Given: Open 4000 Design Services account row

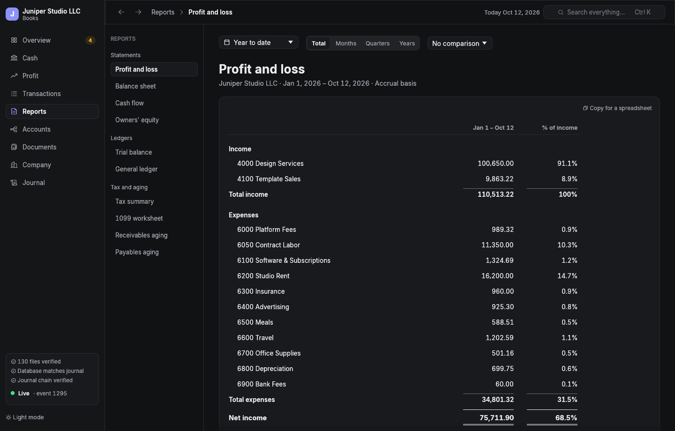Looking at the screenshot, I should click(403, 163).
